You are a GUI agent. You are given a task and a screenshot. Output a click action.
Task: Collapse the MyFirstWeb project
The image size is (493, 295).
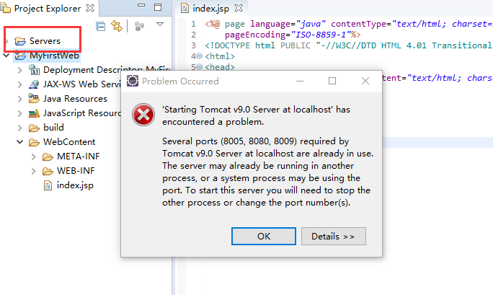[x=6, y=56]
